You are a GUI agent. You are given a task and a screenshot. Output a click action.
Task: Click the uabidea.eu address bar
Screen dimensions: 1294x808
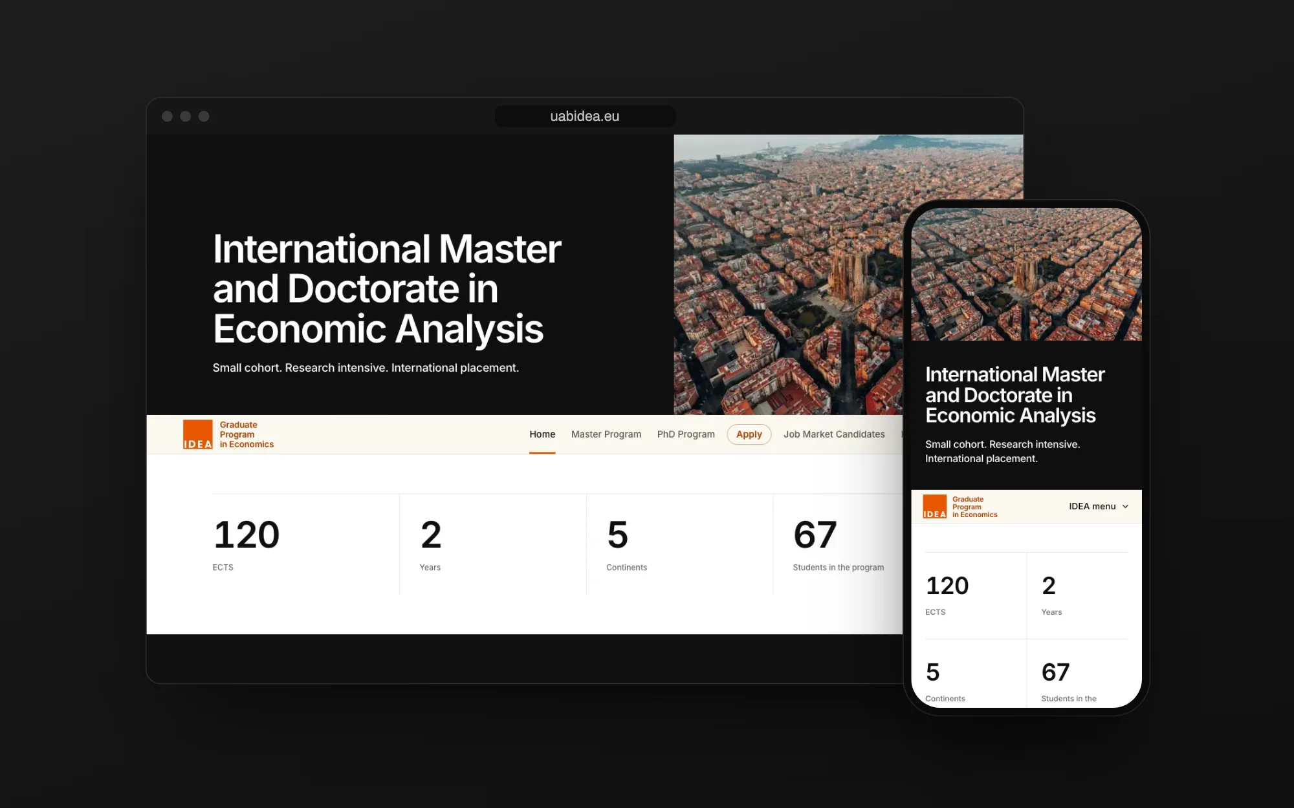click(x=585, y=116)
